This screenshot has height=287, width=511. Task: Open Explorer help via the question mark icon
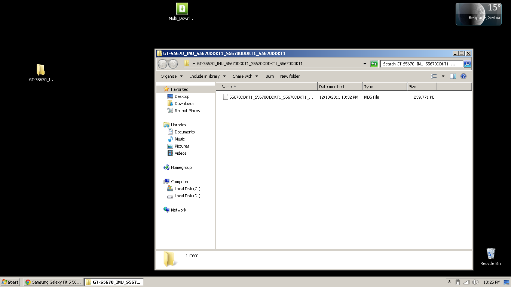point(463,76)
